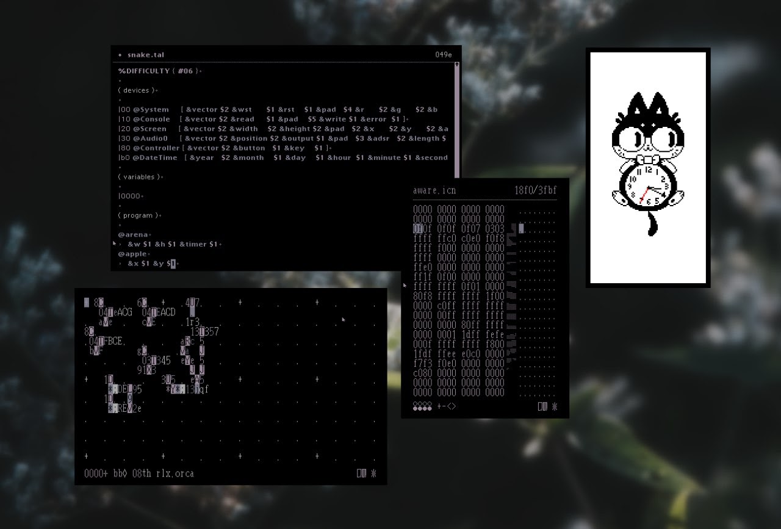Click the plus icon in hex editor footer
This screenshot has height=529, width=781.
439,406
